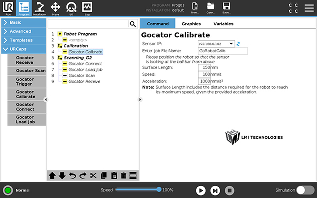Expand the Templates section
The width and height of the screenshot is (317, 198).
click(23, 40)
